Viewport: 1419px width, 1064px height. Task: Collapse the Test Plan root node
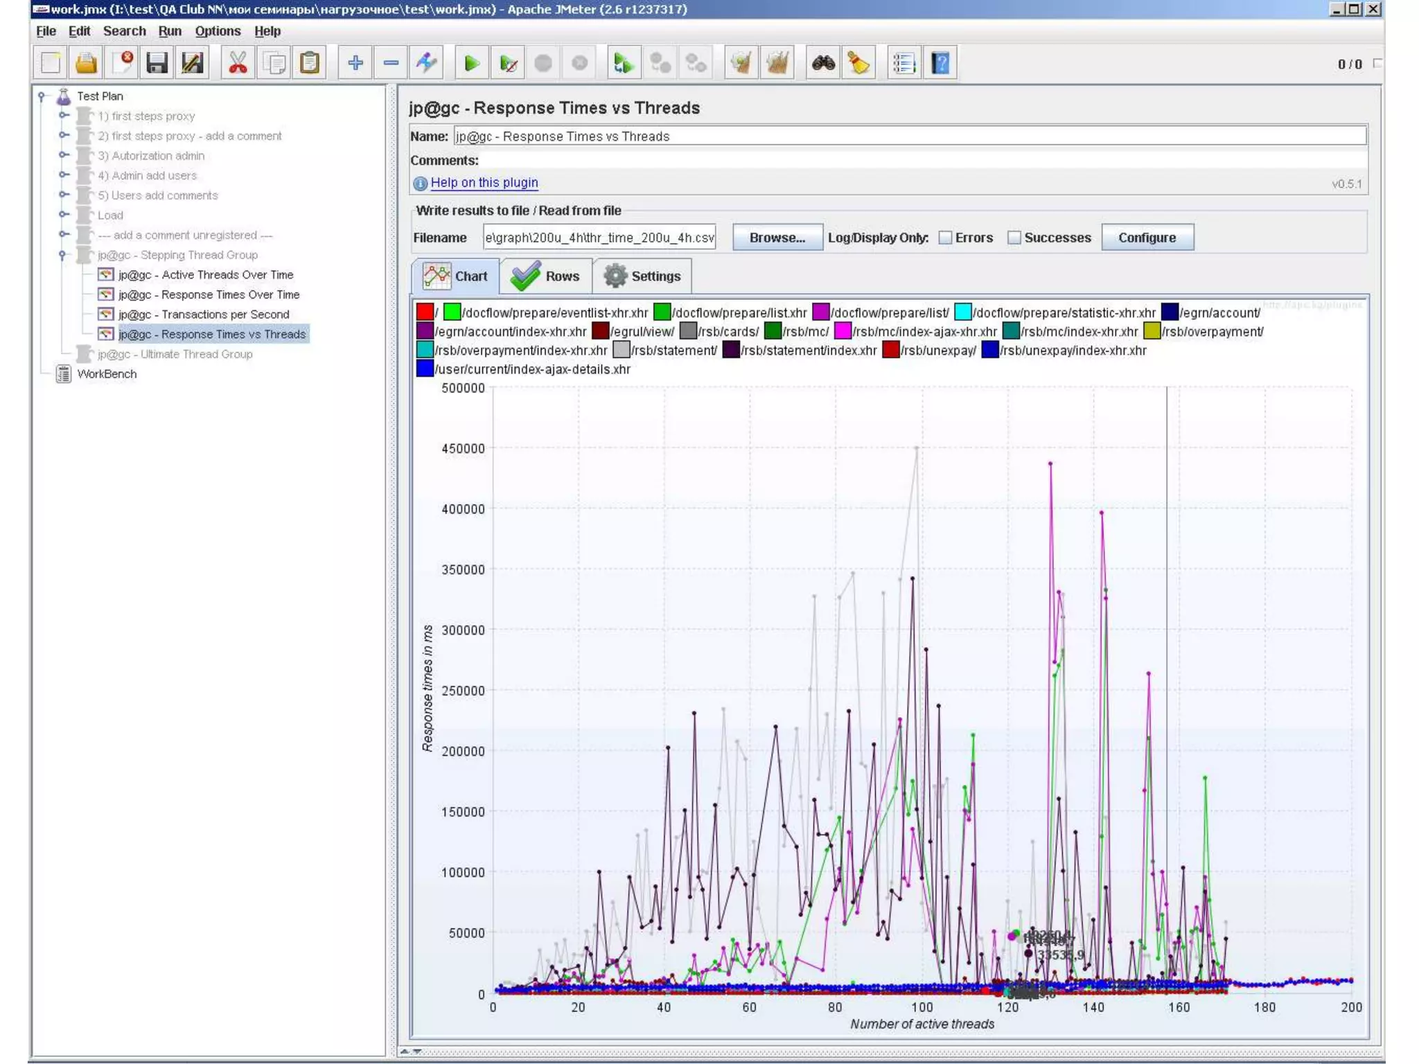[x=42, y=96]
